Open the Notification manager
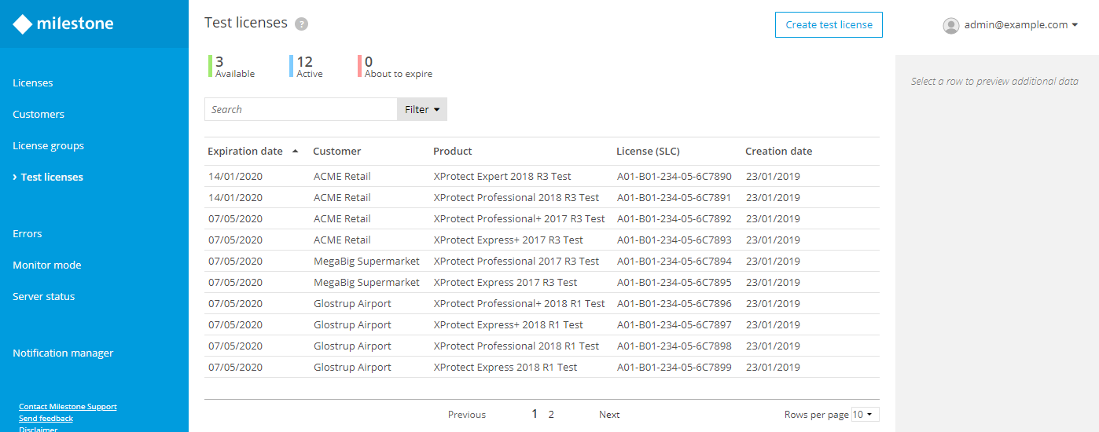 pyautogui.click(x=63, y=353)
